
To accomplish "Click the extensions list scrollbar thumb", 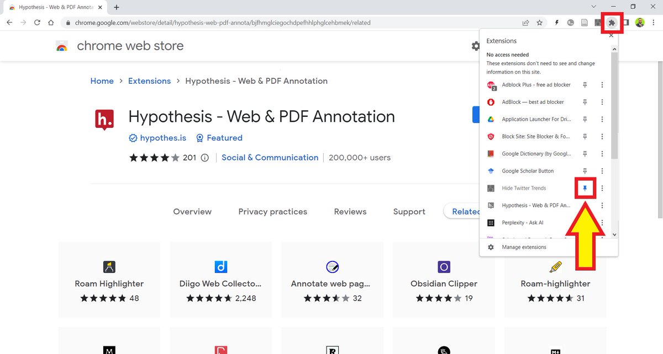I will coord(614,106).
